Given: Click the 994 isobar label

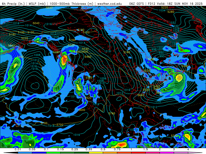Looking at the screenshot, I should [x=161, y=53].
